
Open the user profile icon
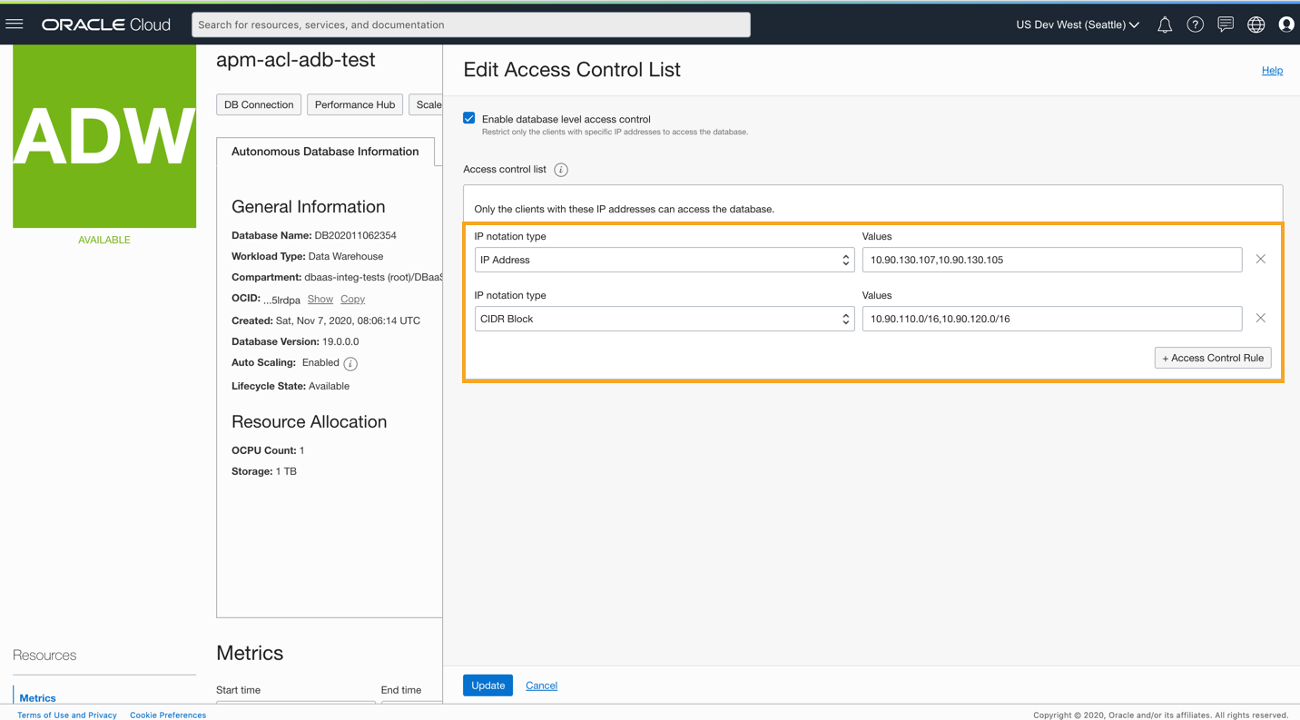click(x=1286, y=25)
